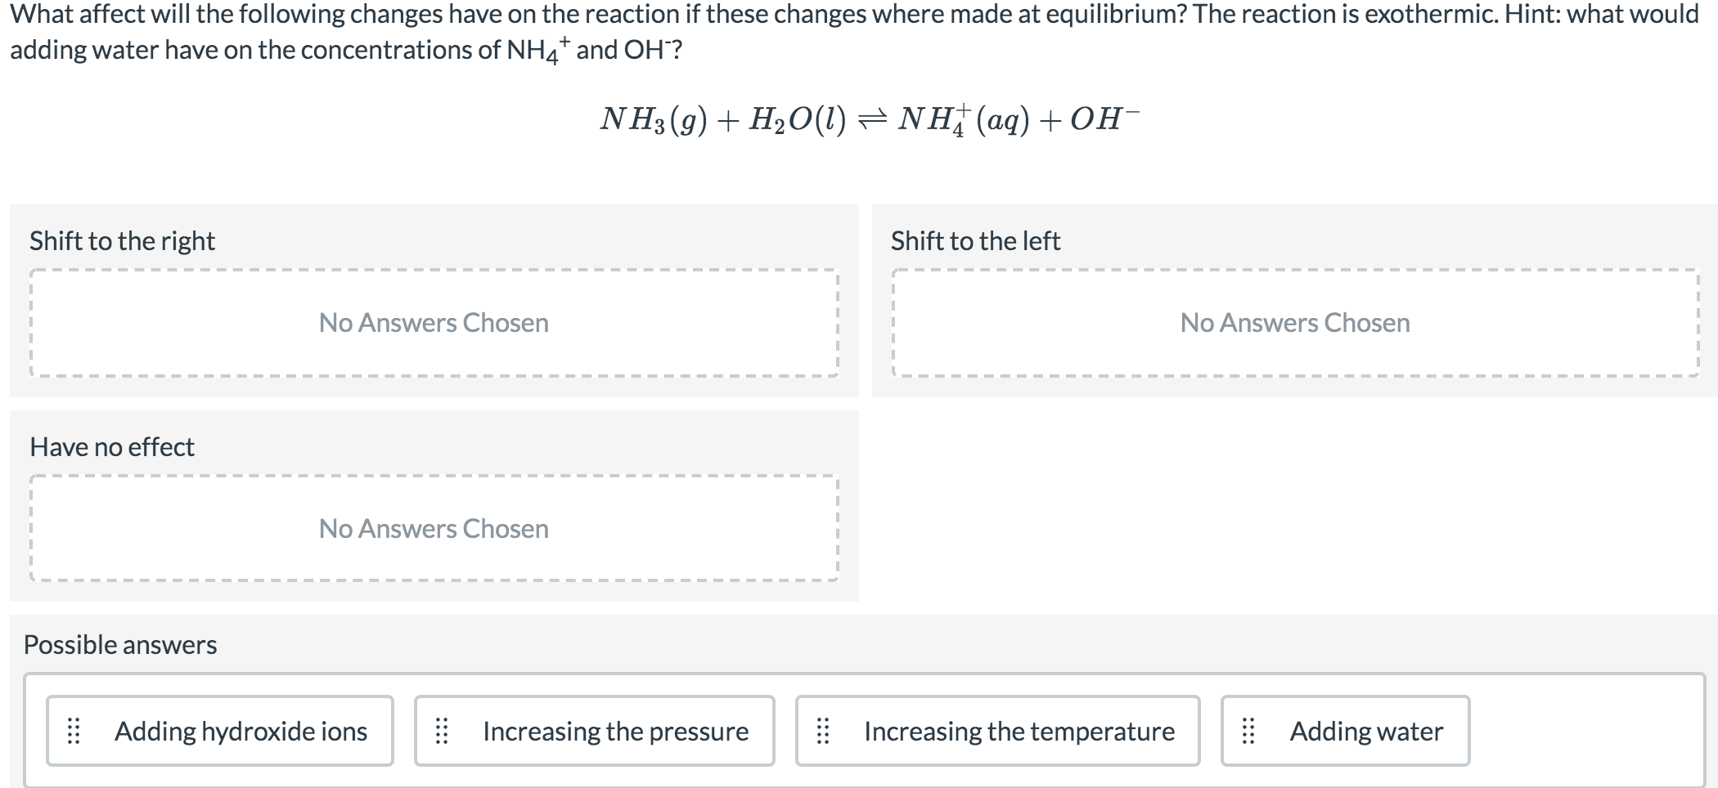
Task: Click the drag handle on Increasing the temperature
Action: [x=824, y=732]
